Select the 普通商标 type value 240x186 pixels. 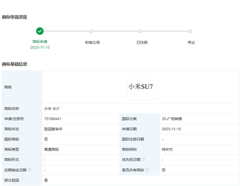[x=52, y=150]
